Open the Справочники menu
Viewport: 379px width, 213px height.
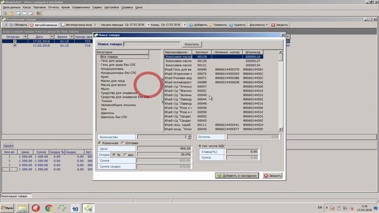click(x=81, y=8)
